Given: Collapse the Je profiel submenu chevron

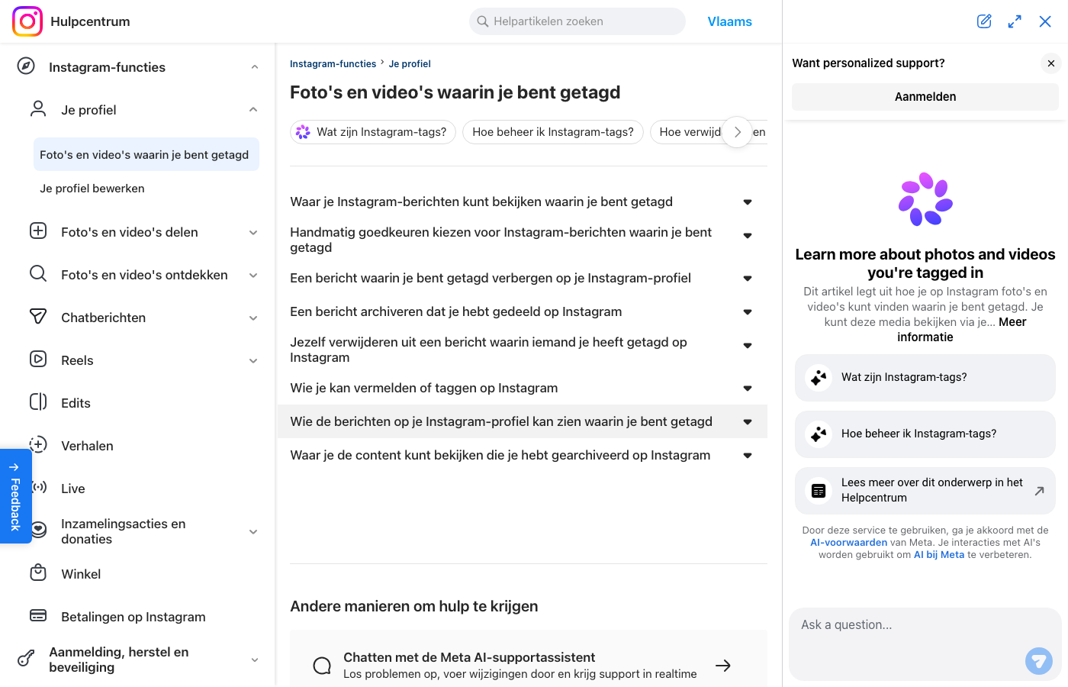Looking at the screenshot, I should [x=253, y=110].
